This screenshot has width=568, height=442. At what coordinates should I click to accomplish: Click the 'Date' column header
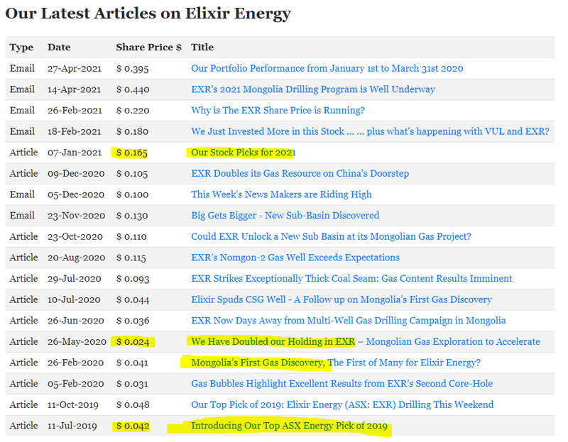click(59, 48)
